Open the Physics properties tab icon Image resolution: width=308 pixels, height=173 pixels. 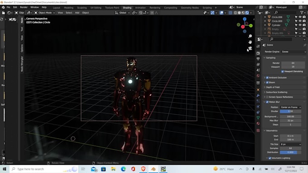click(258, 107)
